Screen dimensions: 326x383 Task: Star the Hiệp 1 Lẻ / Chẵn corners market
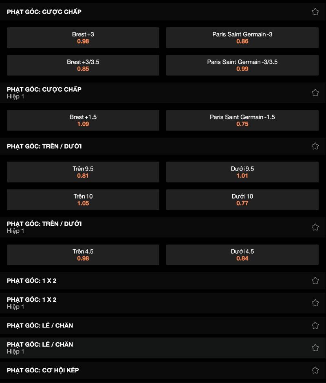tap(315, 348)
